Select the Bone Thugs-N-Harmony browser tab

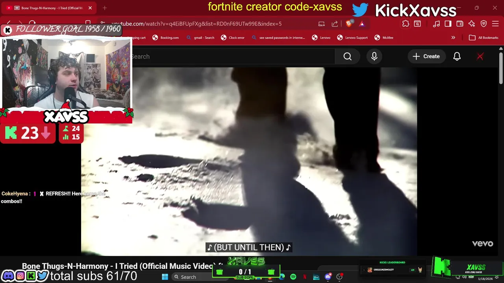coord(49,8)
